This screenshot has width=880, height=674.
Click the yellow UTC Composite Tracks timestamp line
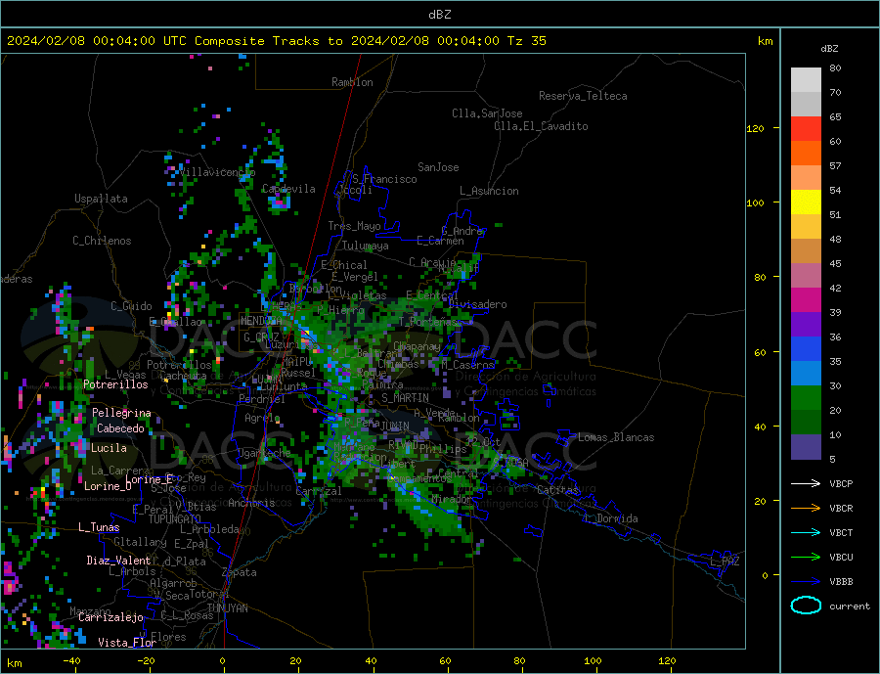point(276,41)
